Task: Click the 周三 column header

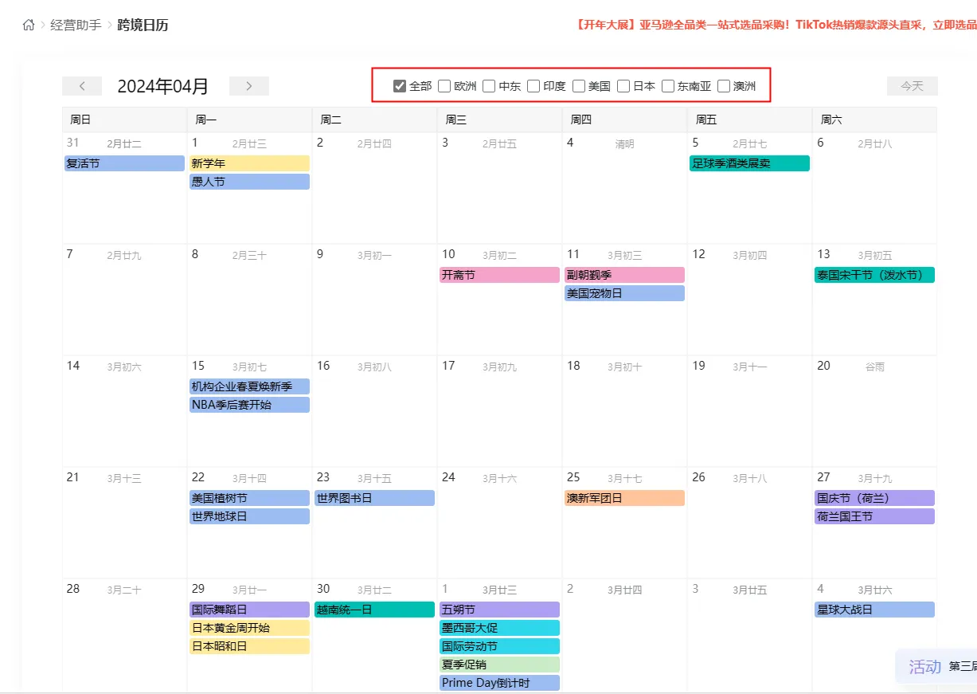Action: pyautogui.click(x=499, y=120)
